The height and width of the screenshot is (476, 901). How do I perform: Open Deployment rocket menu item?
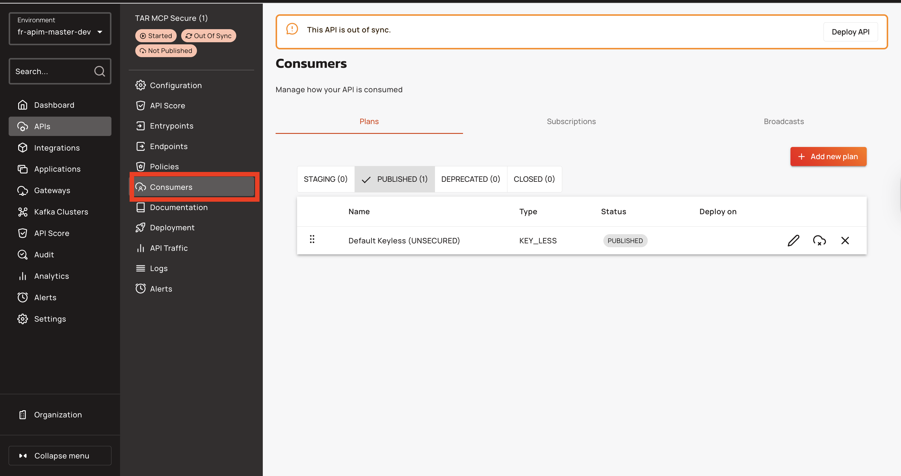click(172, 228)
